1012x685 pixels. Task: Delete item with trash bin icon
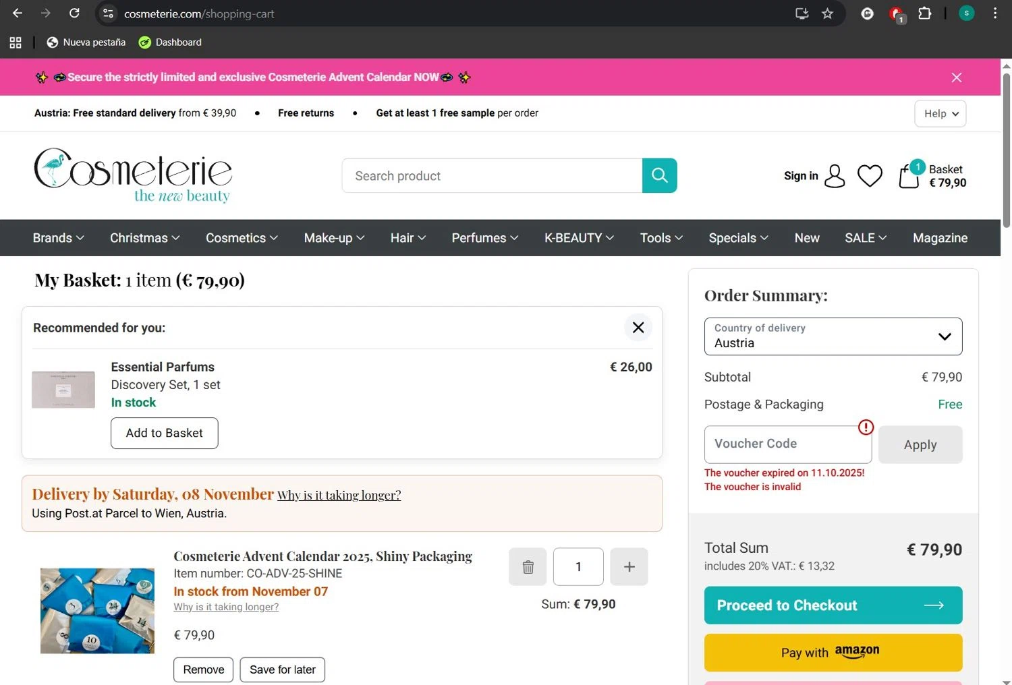[528, 567]
